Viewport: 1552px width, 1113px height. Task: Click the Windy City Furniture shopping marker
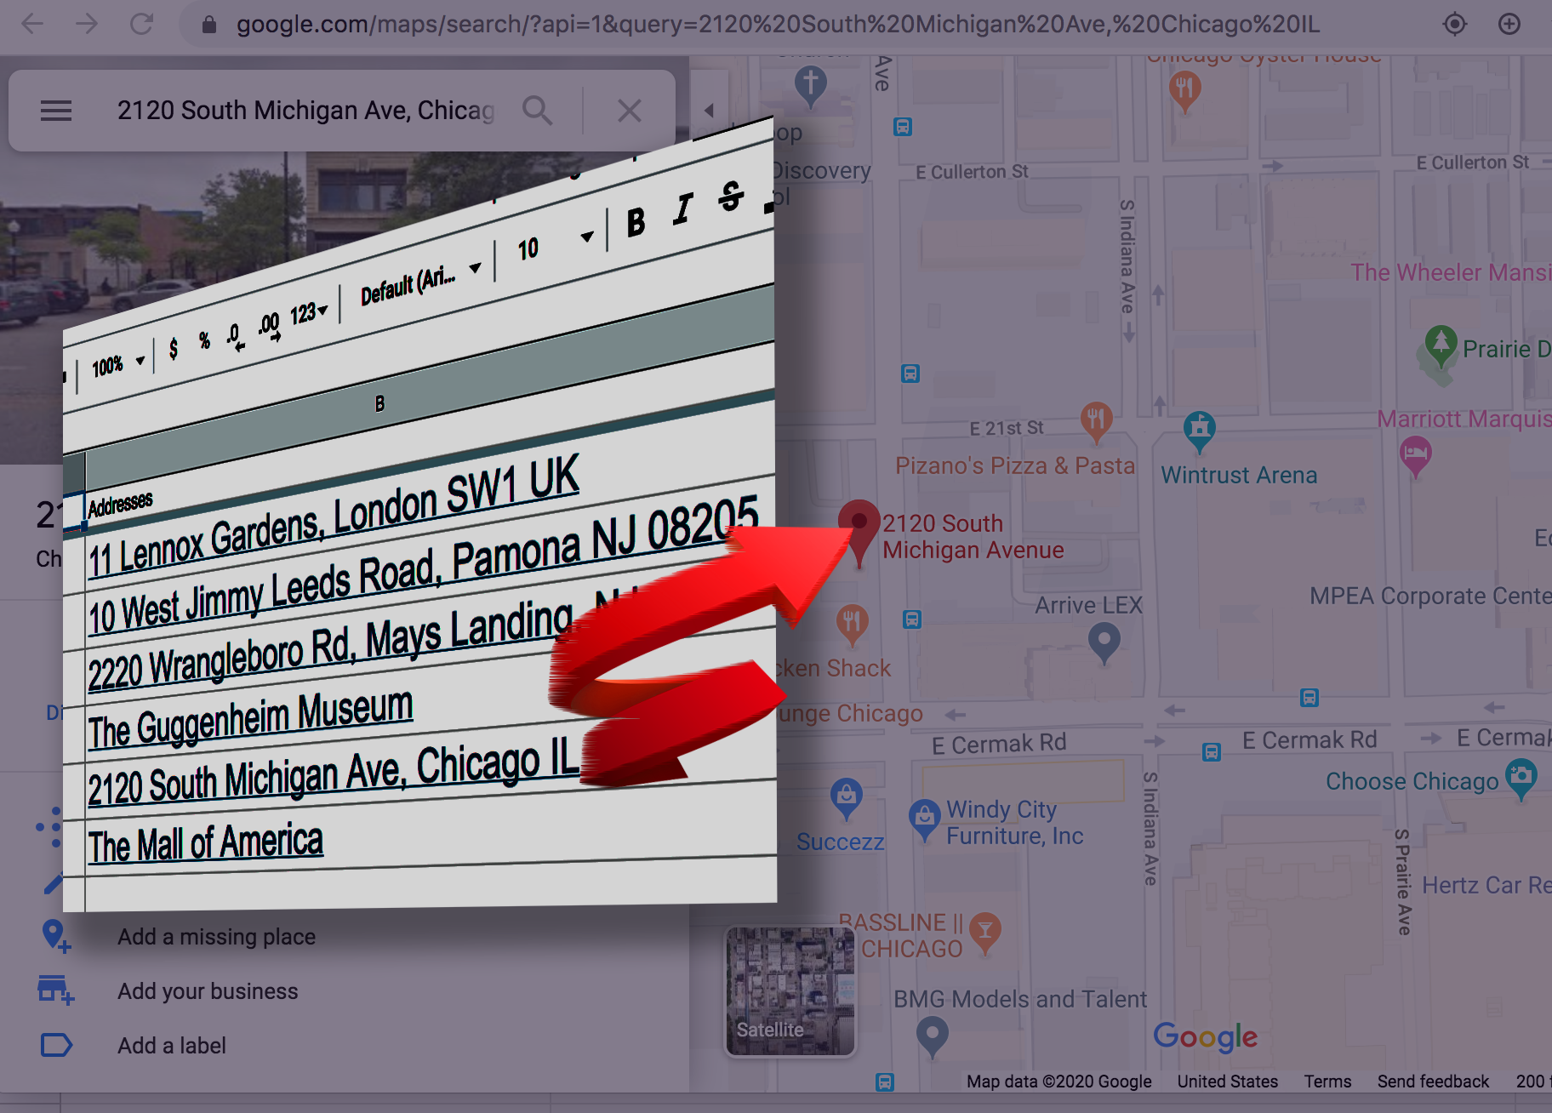(x=924, y=819)
